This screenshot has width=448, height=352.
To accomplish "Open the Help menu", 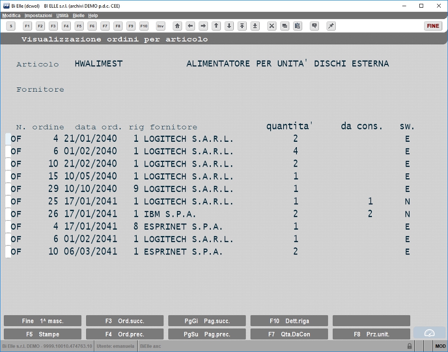I will (x=93, y=15).
